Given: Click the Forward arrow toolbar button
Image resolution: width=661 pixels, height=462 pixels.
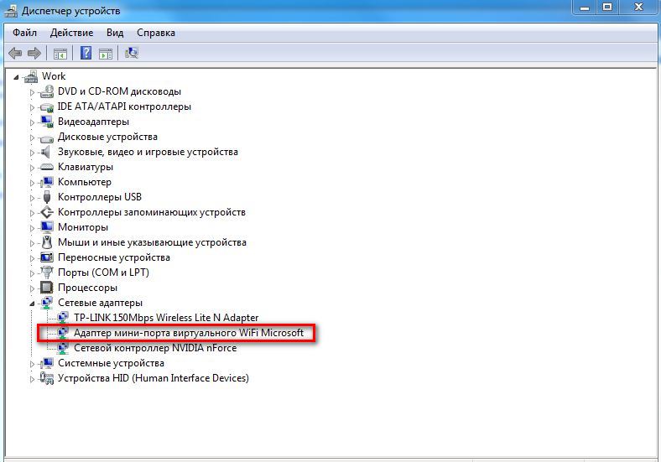Looking at the screenshot, I should pos(34,54).
